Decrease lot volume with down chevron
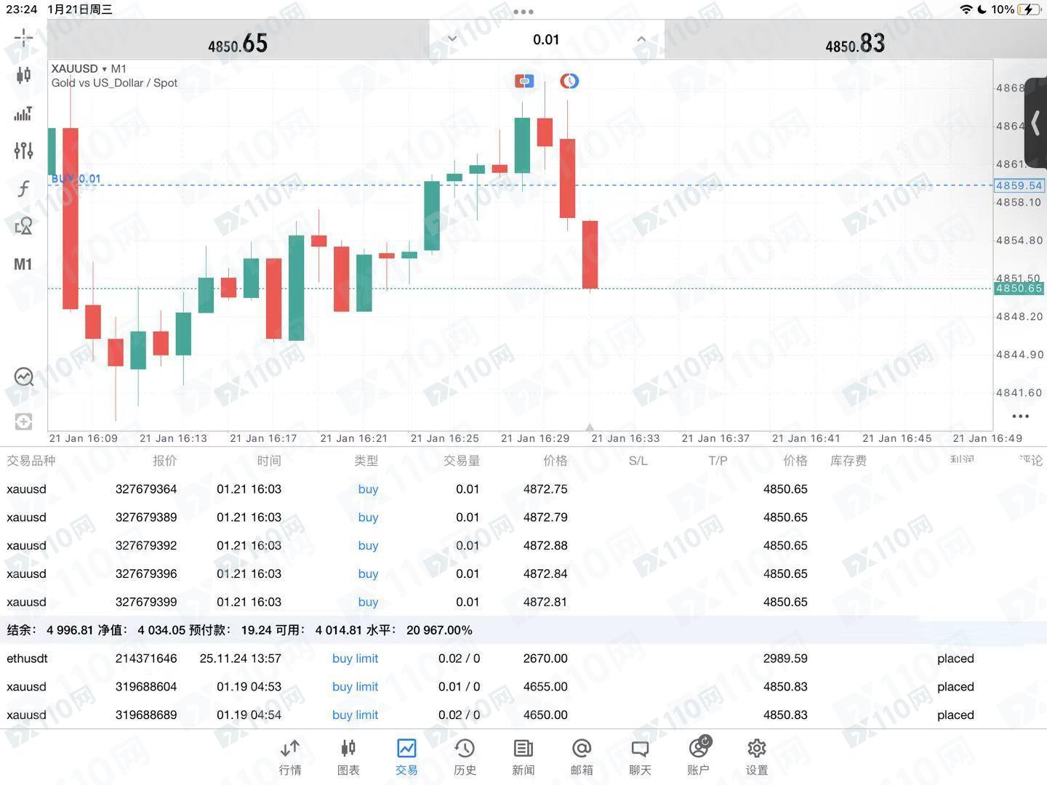This screenshot has height=785, width=1047. point(452,39)
